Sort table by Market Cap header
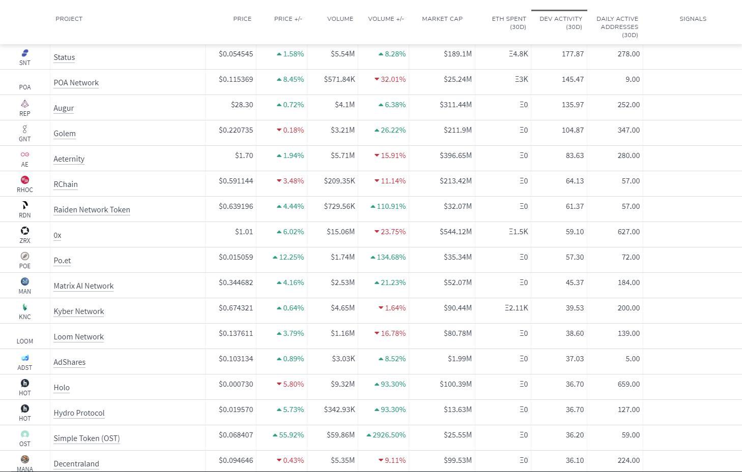742x472 pixels. (442, 19)
